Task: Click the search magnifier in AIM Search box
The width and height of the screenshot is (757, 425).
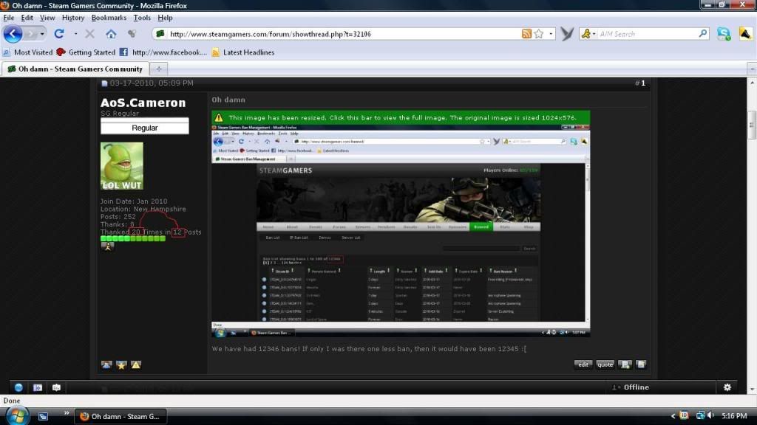Action: [x=703, y=34]
